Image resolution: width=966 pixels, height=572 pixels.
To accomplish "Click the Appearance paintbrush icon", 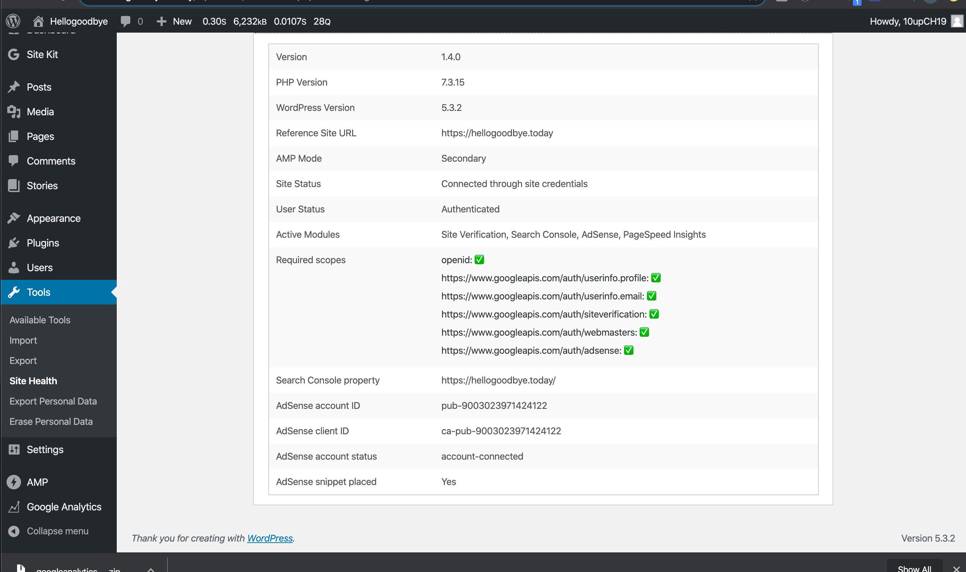I will [13, 218].
